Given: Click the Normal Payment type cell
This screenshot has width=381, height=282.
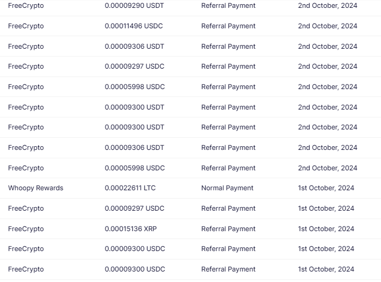Looking at the screenshot, I should 227,188.
